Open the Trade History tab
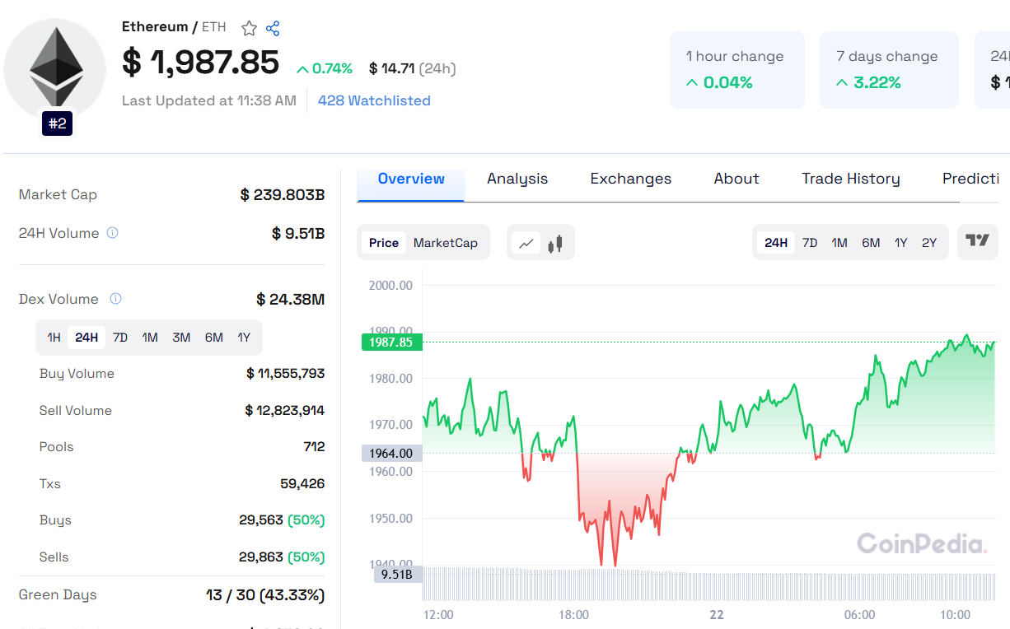Viewport: 1010px width, 629px height. click(x=851, y=179)
